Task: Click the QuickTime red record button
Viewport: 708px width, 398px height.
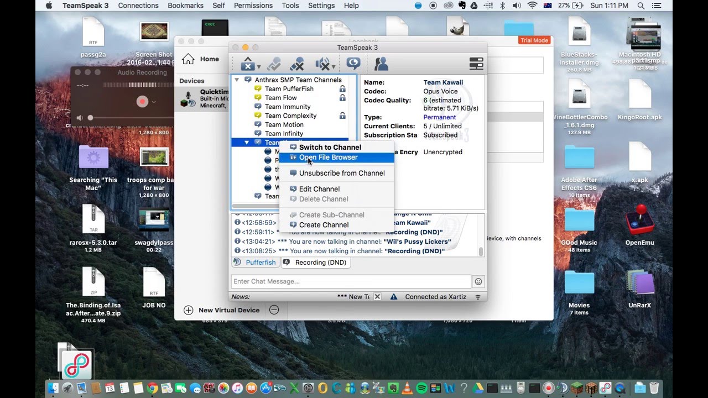Action: [143, 102]
